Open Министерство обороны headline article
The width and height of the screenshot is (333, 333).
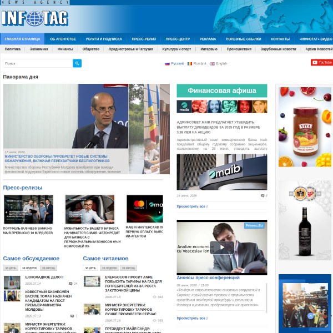pyautogui.click(x=57, y=158)
